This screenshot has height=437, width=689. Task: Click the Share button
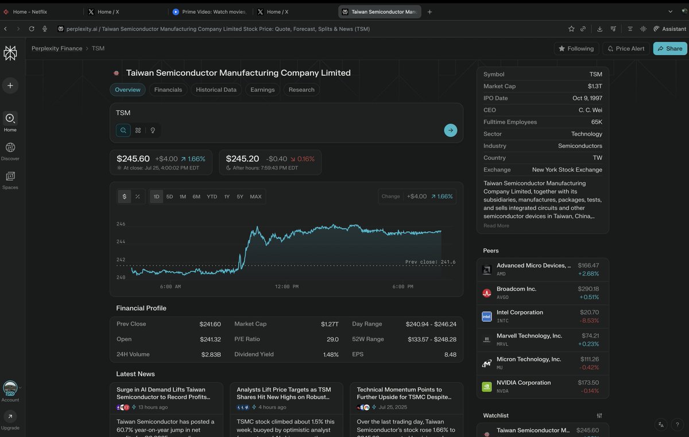click(670, 49)
